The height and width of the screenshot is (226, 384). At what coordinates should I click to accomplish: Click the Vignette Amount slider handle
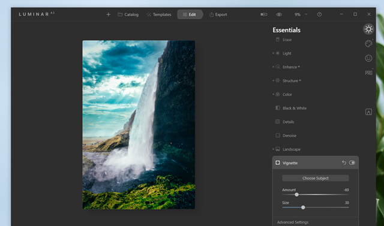[x=296, y=195]
